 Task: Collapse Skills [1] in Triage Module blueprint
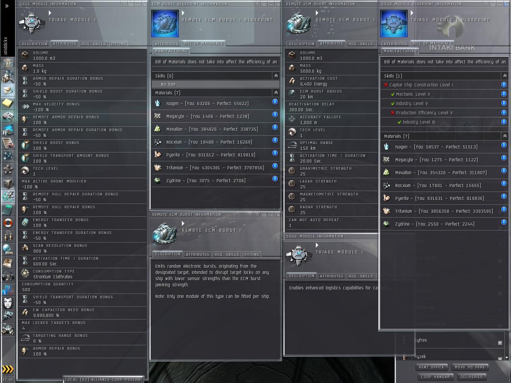click(x=505, y=75)
